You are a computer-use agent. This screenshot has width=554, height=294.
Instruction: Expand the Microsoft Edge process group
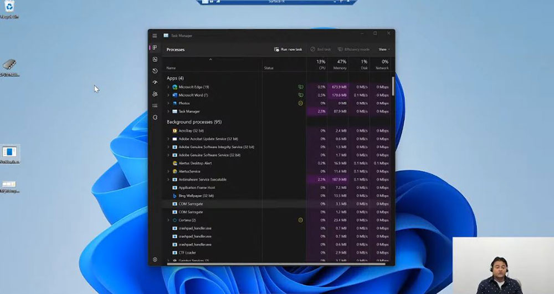[168, 87]
